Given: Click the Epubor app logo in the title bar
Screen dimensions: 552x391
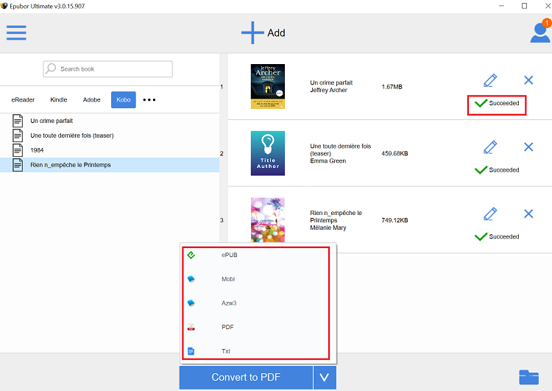Looking at the screenshot, I should (4, 6).
